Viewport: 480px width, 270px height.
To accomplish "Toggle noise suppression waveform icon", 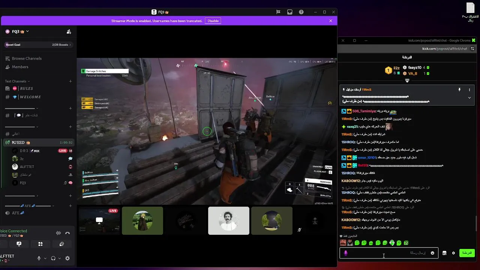I will (x=58, y=233).
